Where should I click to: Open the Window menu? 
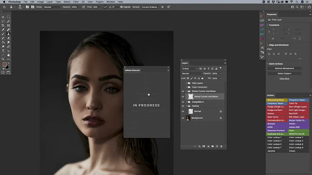click(x=110, y=2)
